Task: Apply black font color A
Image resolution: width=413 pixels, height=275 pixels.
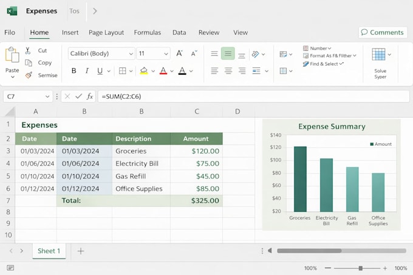Action: (182, 71)
